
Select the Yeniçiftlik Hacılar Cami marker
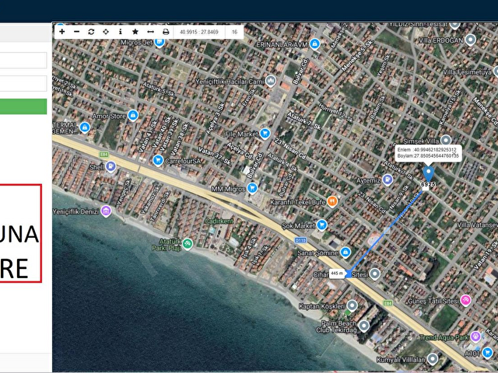[270, 81]
